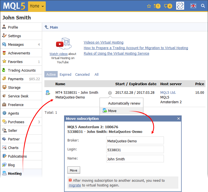Open Freelance in the sidebar
This screenshot has width=208, height=192.
(21, 105)
